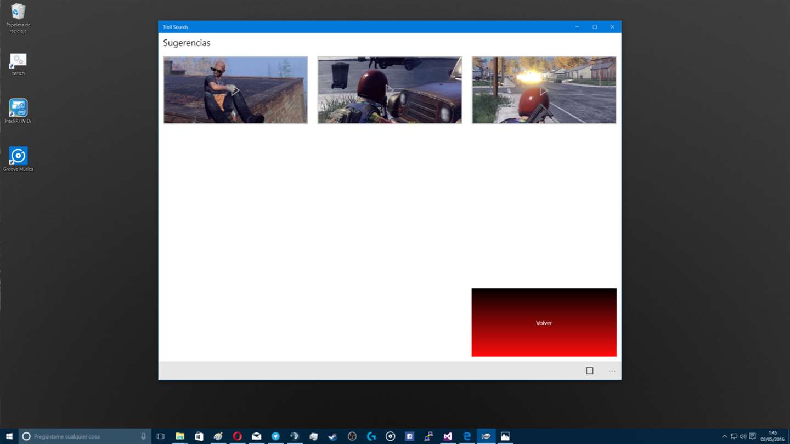Select the twitch desktop shortcut
The image size is (790, 444).
(x=18, y=64)
